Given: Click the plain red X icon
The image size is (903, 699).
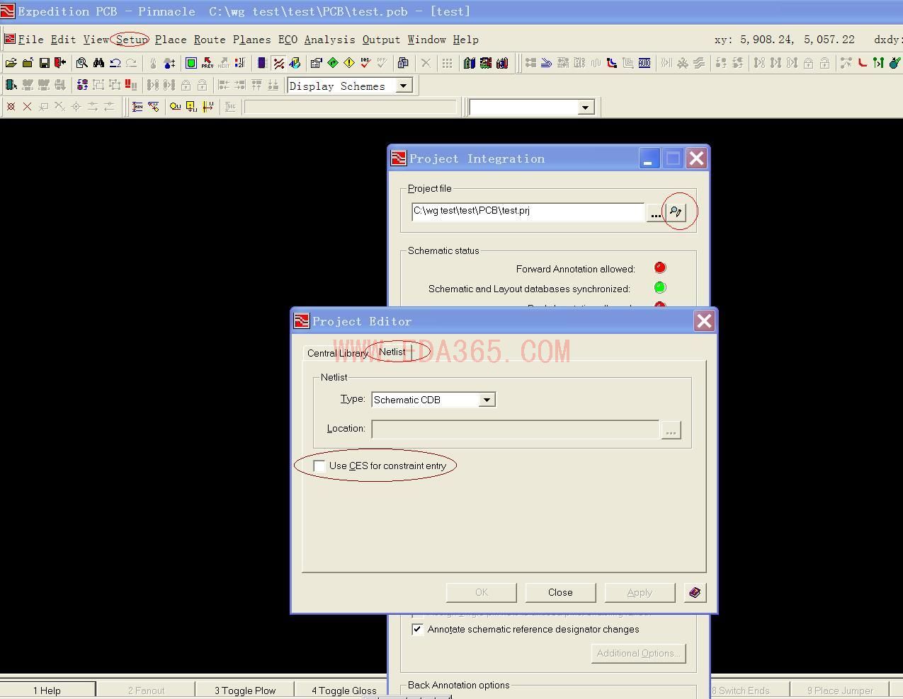Looking at the screenshot, I should point(27,107).
